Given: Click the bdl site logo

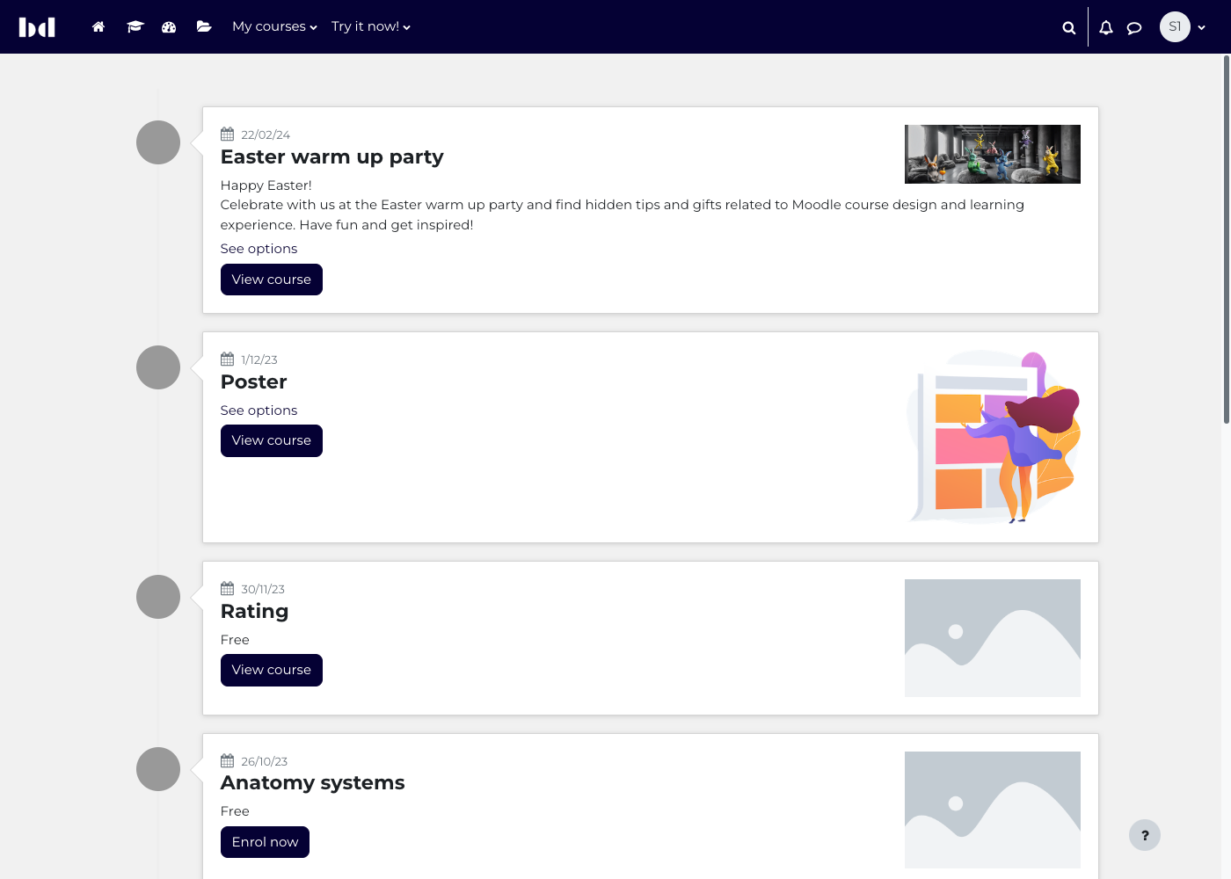Looking at the screenshot, I should click(x=37, y=27).
